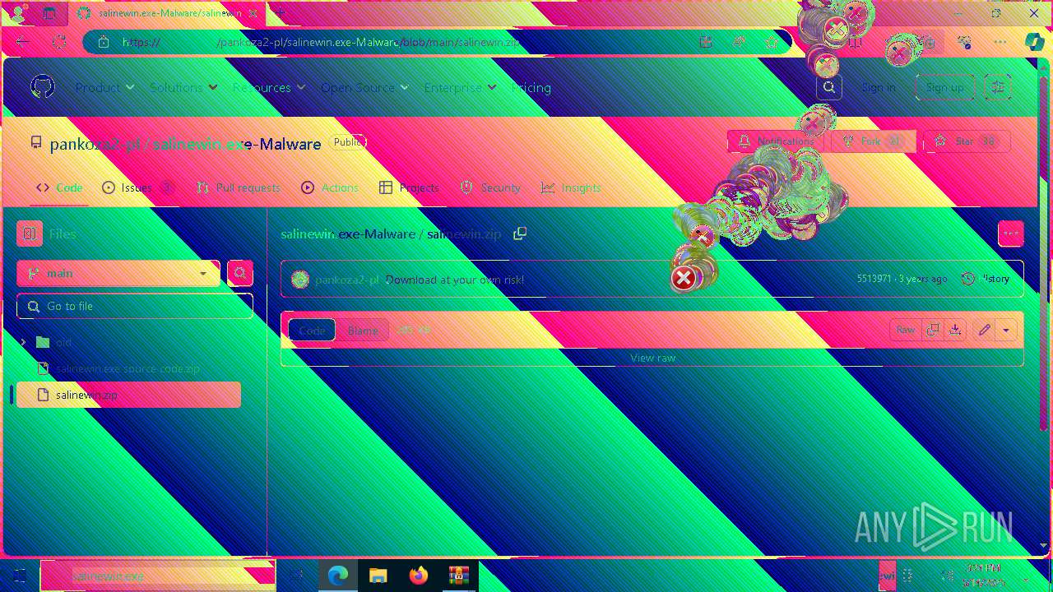
Task: Fork the repository button
Action: pos(874,141)
